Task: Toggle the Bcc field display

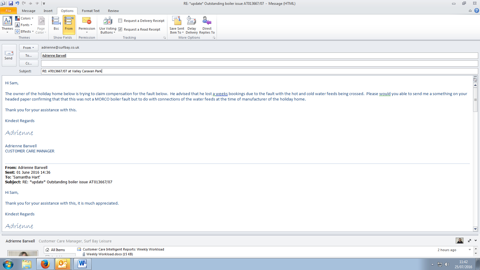Action: coord(56,25)
